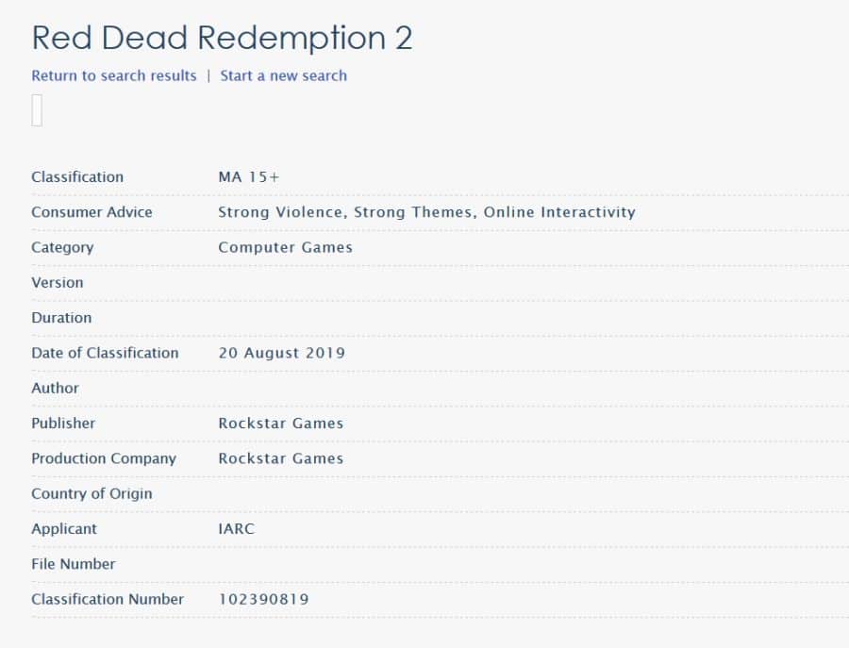Select the File Number field label
The height and width of the screenshot is (648, 849).
point(74,564)
